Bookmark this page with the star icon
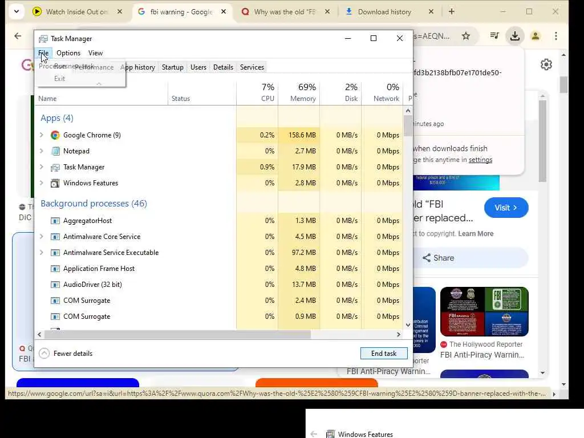This screenshot has width=584, height=438. 465,36
